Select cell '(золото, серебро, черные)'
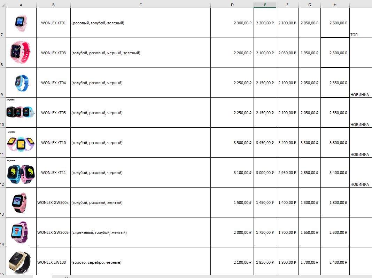The height and width of the screenshot is (278, 372). point(140,262)
